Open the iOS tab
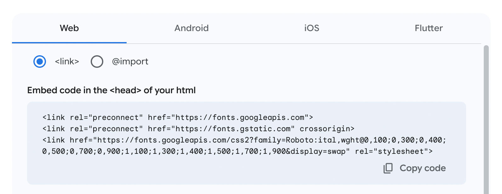The image size is (502, 194). [x=311, y=28]
